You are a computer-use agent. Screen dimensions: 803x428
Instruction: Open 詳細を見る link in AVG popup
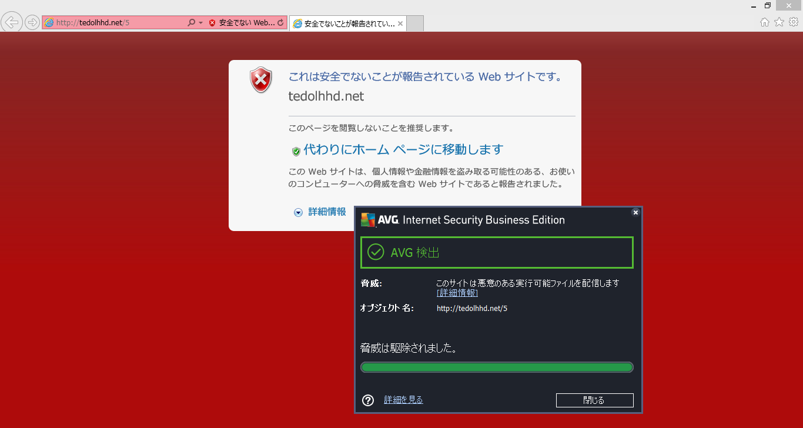pos(403,400)
